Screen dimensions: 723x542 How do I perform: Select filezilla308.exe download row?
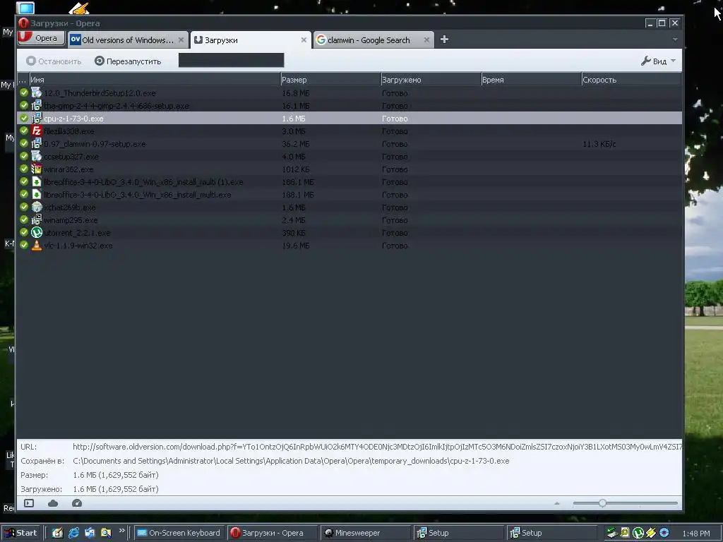[349, 131]
